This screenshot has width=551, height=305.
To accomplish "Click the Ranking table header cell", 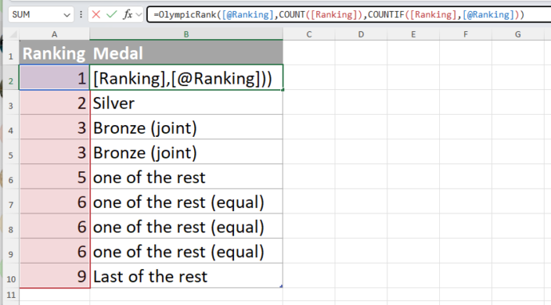I will [54, 53].
